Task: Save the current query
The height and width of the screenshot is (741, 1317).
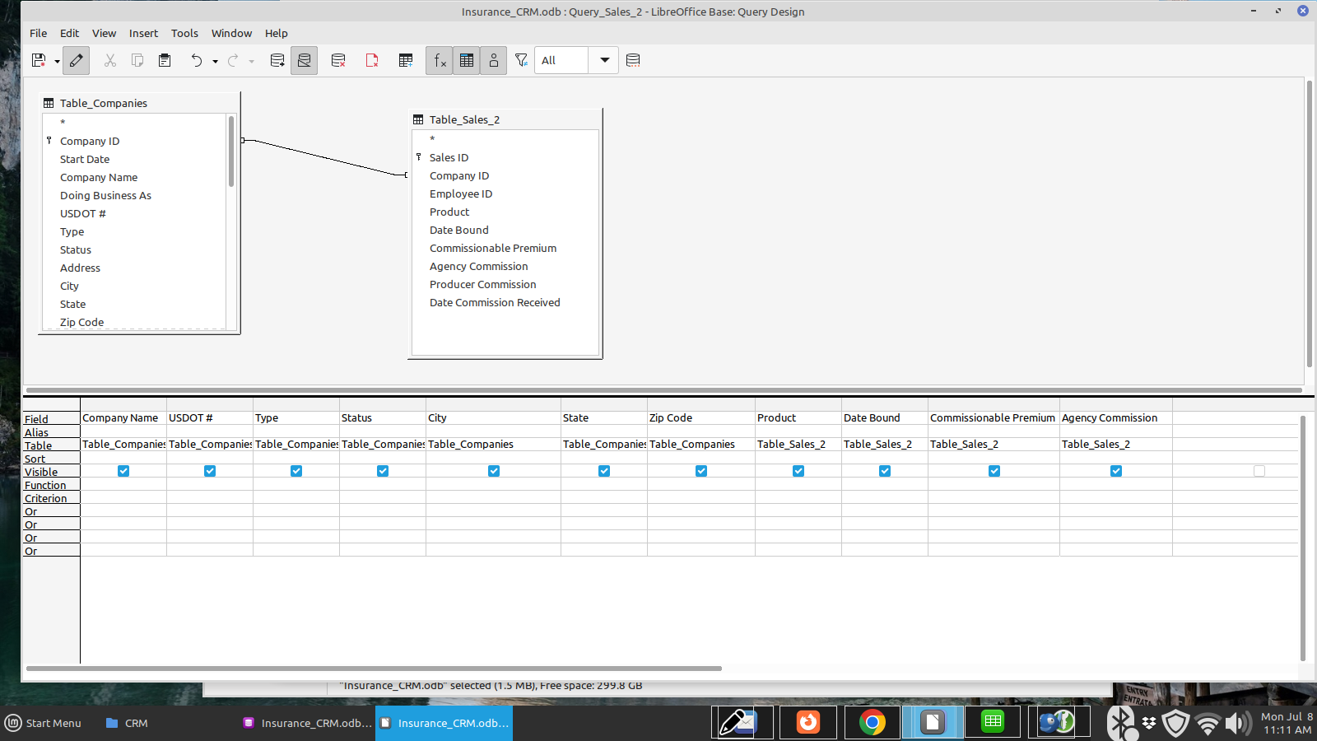Action: [38, 60]
